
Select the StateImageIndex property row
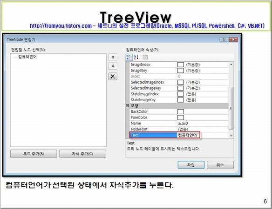179,94
